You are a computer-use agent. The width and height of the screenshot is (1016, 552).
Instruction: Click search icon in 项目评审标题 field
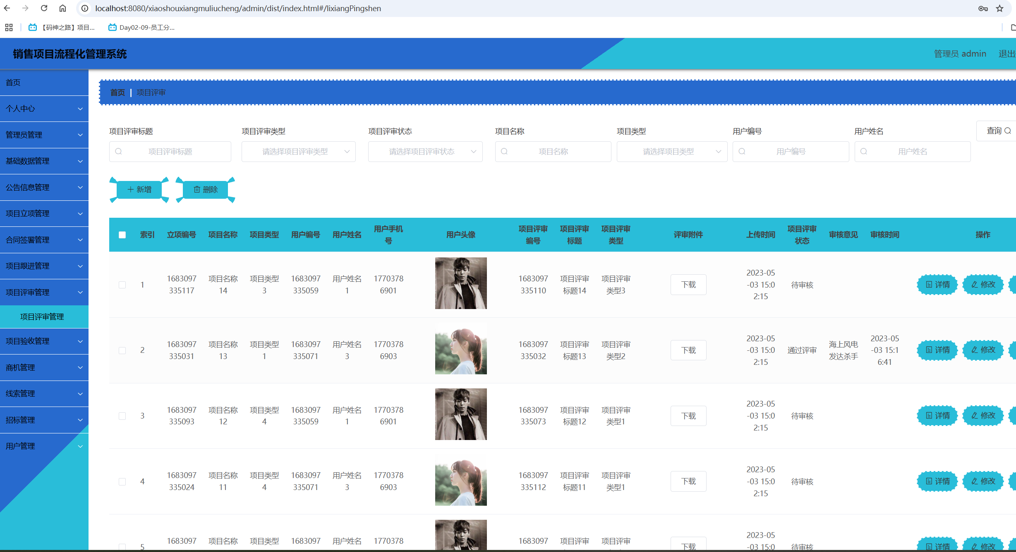119,152
